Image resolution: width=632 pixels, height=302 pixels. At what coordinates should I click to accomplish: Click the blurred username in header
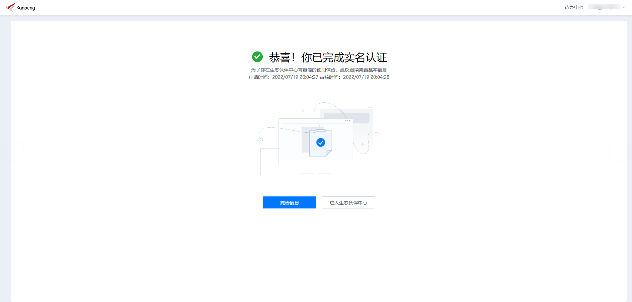click(x=604, y=7)
